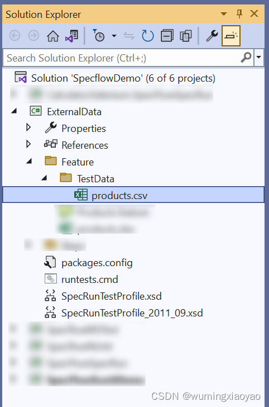Click the Home icon in toolbar
This screenshot has height=407, width=269.
point(53,36)
